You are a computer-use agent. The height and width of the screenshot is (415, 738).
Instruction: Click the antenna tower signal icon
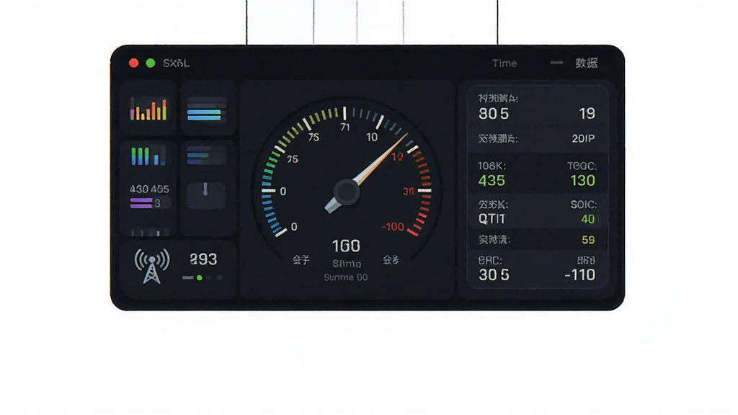pyautogui.click(x=151, y=267)
